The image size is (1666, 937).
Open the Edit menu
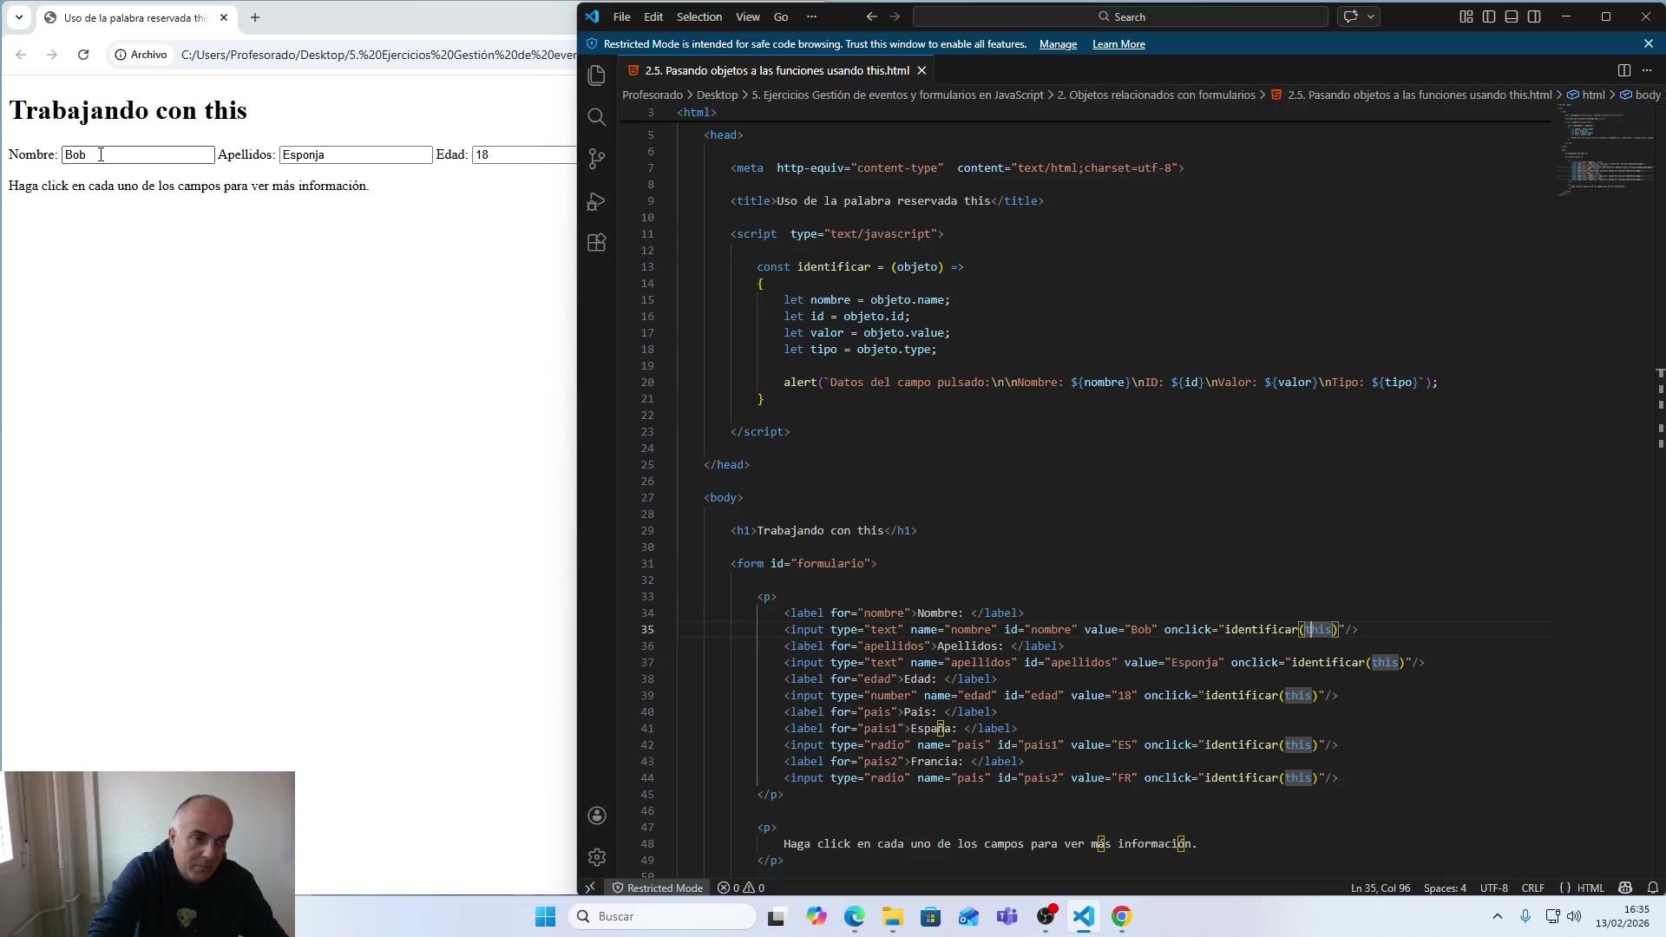pos(653,16)
